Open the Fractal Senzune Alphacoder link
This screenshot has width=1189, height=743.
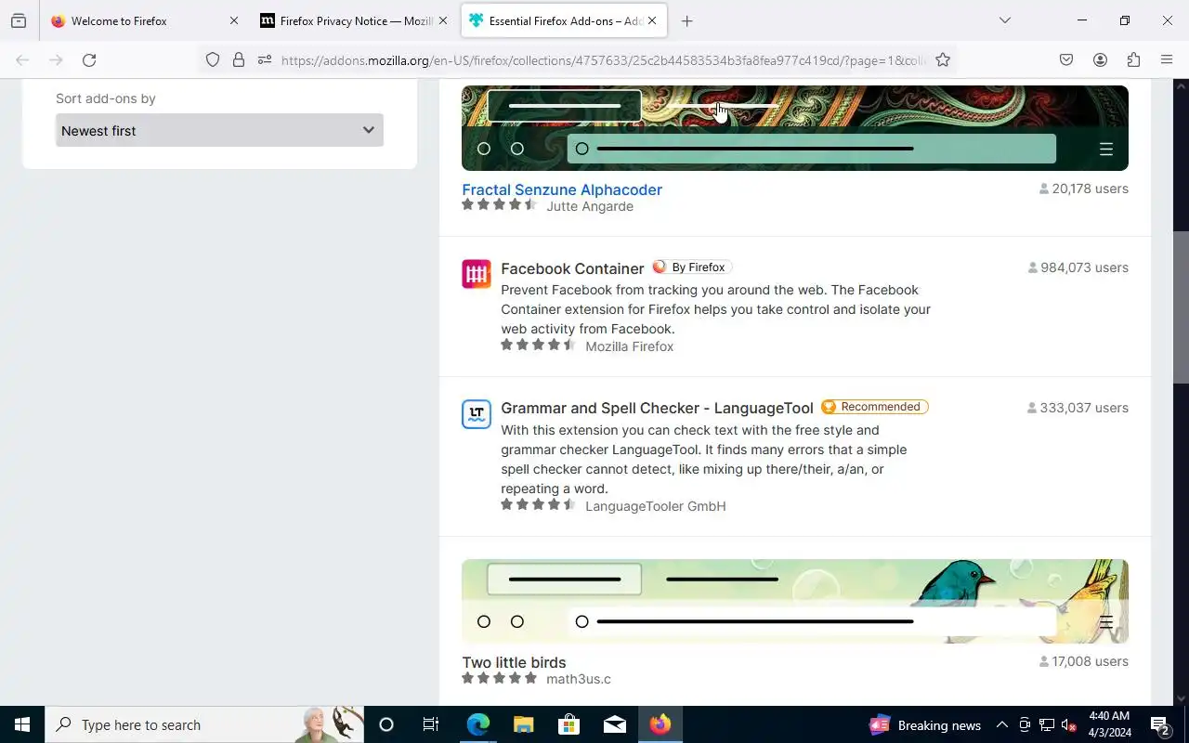tap(562, 189)
